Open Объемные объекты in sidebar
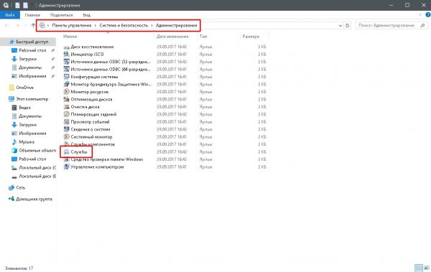 (x=34, y=150)
